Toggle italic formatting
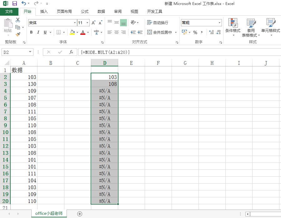 38,32
